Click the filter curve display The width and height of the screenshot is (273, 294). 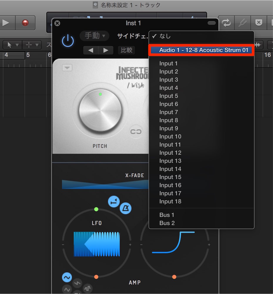(x=173, y=242)
